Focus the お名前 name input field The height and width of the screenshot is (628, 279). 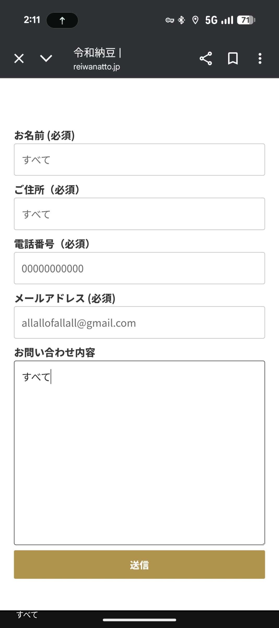pyautogui.click(x=139, y=160)
